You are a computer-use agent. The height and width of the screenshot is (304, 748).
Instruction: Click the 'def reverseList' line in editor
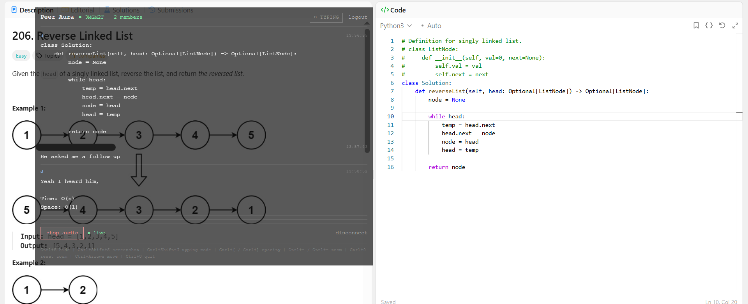click(x=532, y=91)
